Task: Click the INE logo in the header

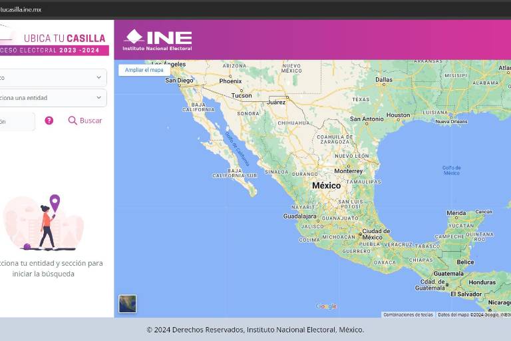Action: tap(158, 40)
